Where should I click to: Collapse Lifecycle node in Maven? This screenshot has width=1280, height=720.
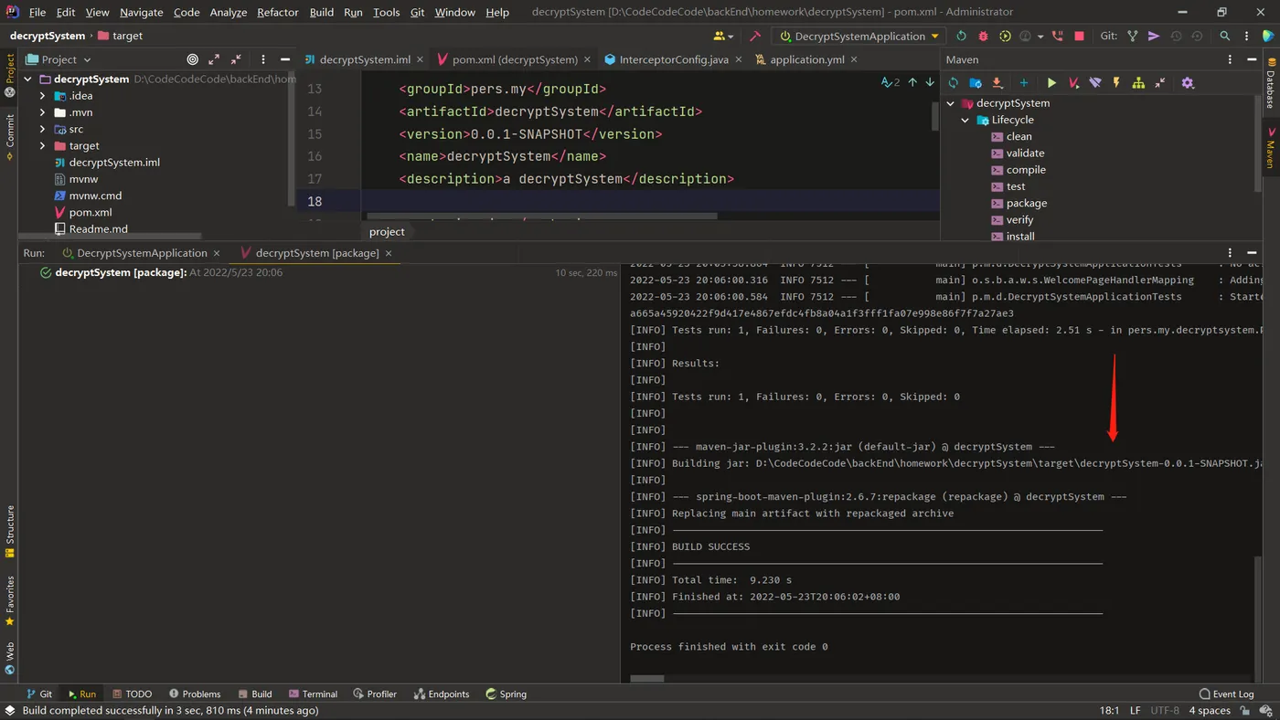coord(965,120)
